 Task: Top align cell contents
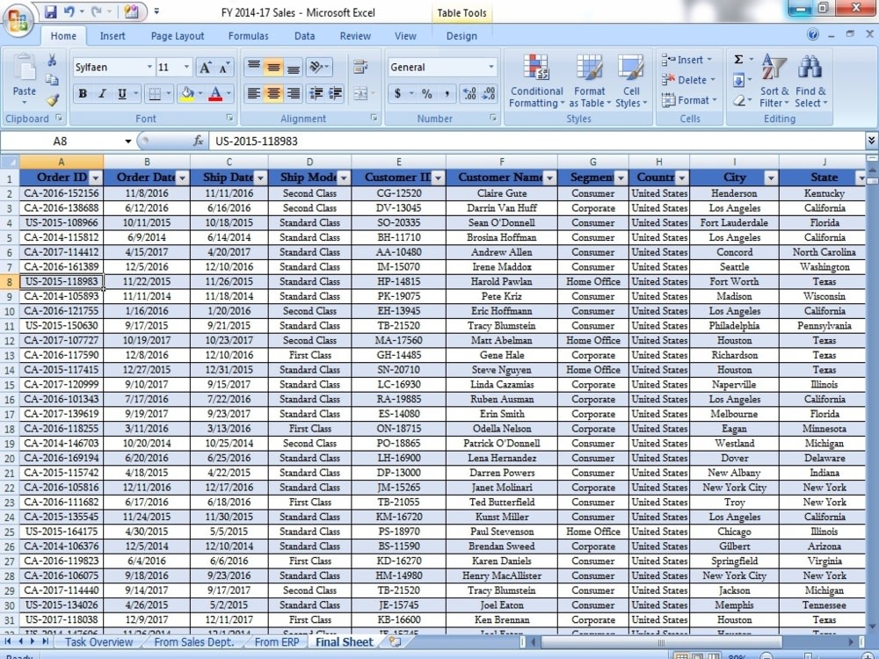click(x=254, y=68)
